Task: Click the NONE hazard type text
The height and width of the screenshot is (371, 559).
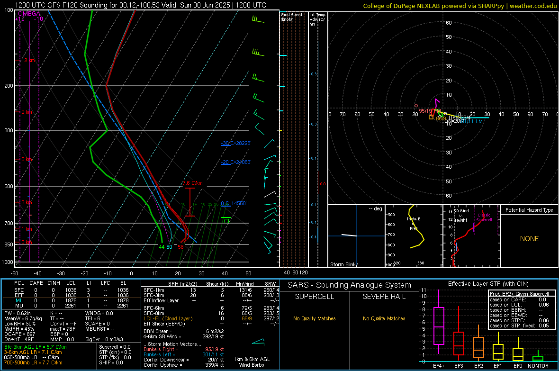Action: (x=529, y=239)
